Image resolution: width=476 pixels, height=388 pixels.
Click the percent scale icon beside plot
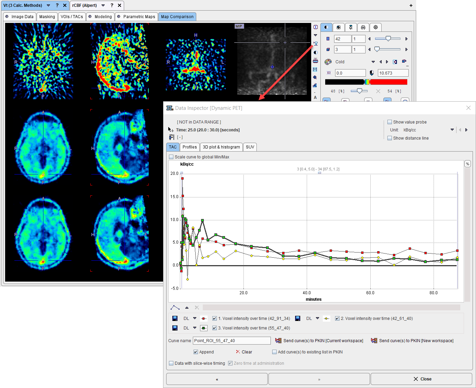point(467,164)
